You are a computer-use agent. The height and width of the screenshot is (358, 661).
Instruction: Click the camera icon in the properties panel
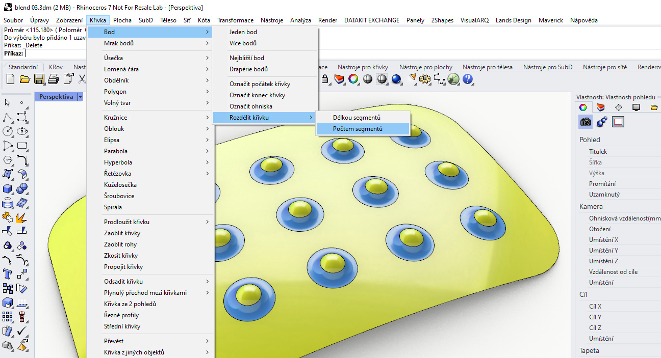[586, 122]
